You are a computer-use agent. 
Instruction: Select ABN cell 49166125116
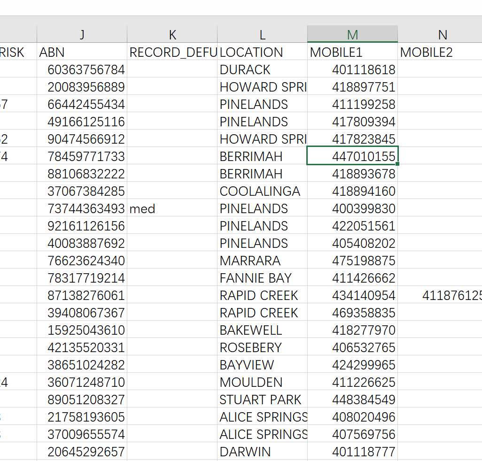[x=82, y=121]
